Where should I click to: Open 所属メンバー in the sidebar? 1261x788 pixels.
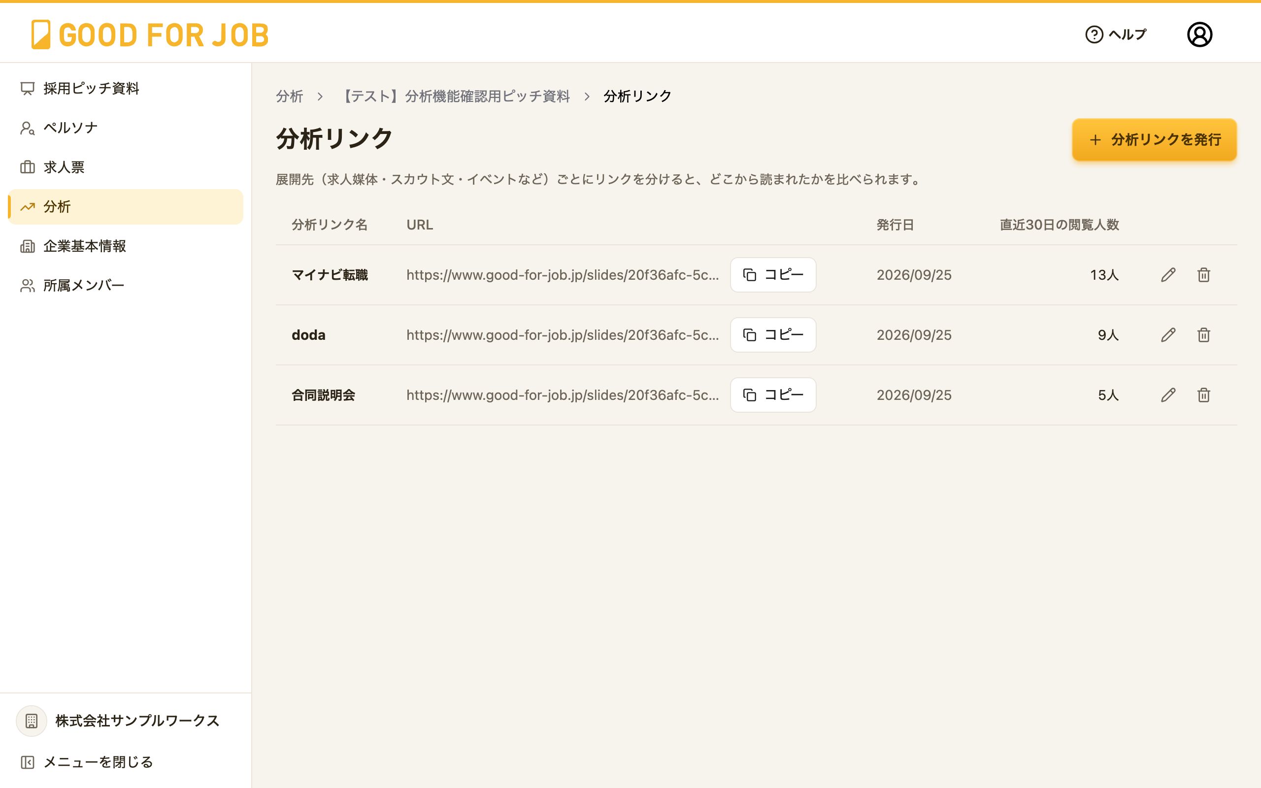126,286
